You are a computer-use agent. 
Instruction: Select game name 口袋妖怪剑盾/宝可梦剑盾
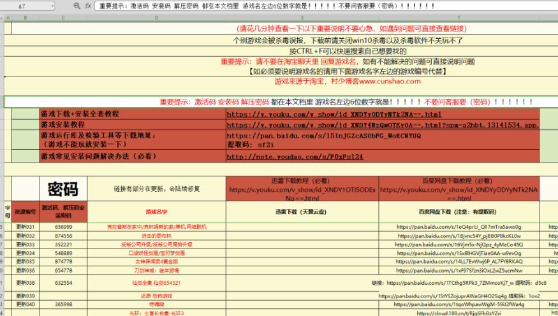[x=157, y=253]
